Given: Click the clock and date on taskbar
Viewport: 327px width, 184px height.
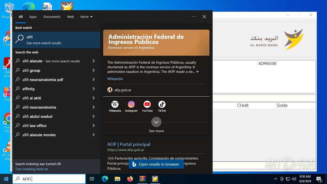Looking at the screenshot, I should click(x=305, y=179).
